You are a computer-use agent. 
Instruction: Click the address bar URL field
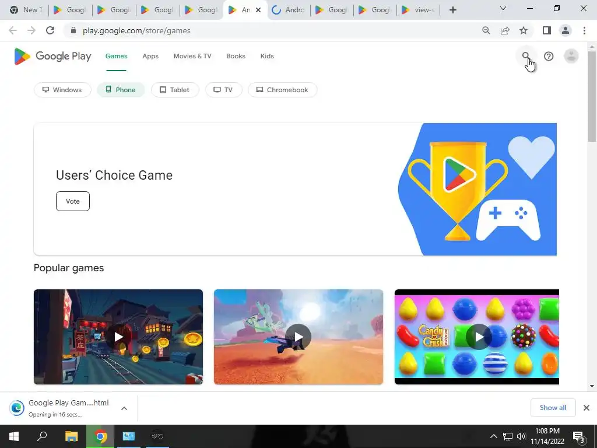tap(274, 30)
